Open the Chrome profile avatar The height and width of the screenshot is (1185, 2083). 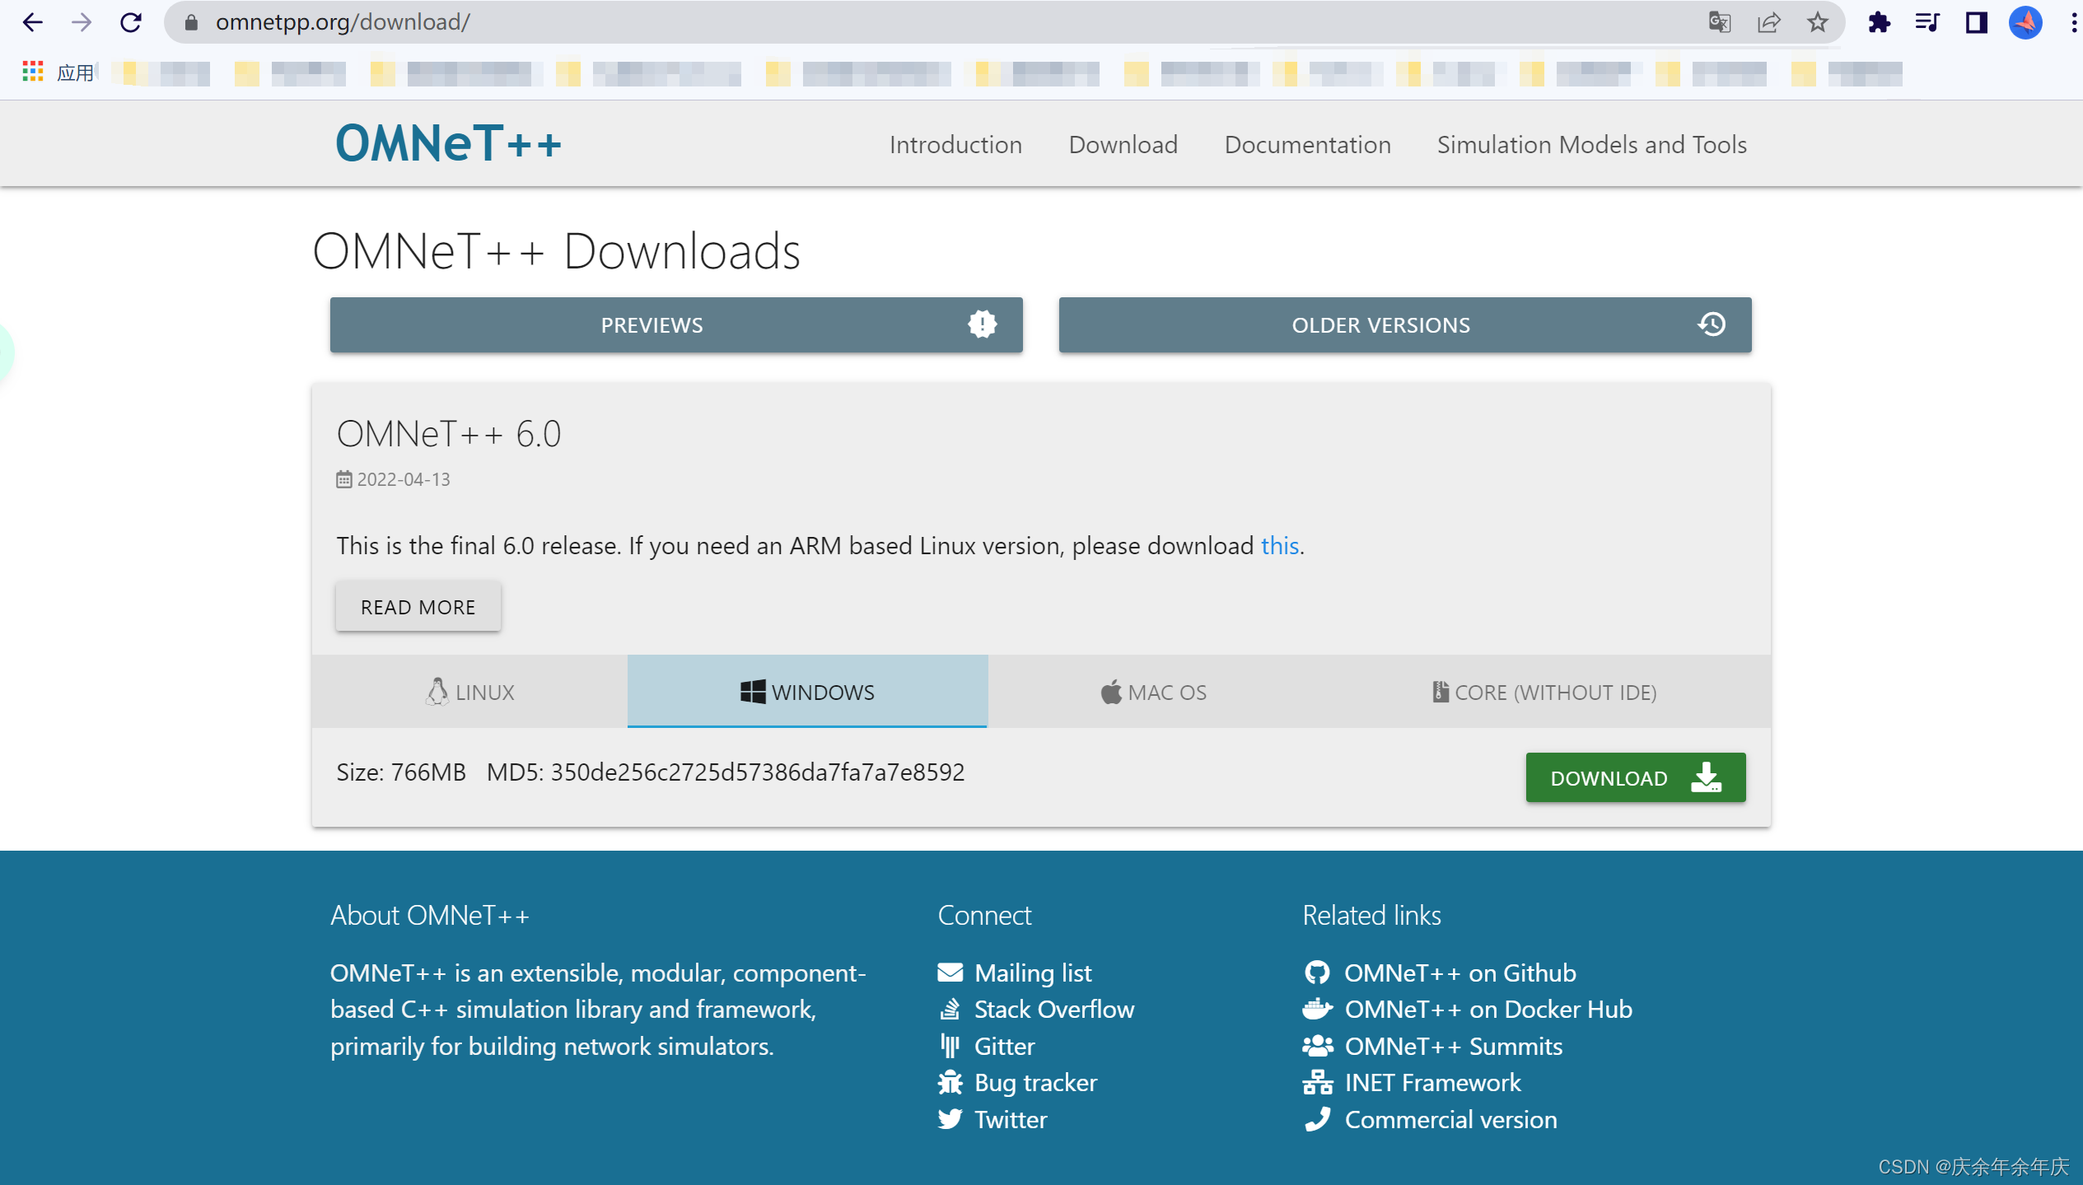(x=2025, y=22)
